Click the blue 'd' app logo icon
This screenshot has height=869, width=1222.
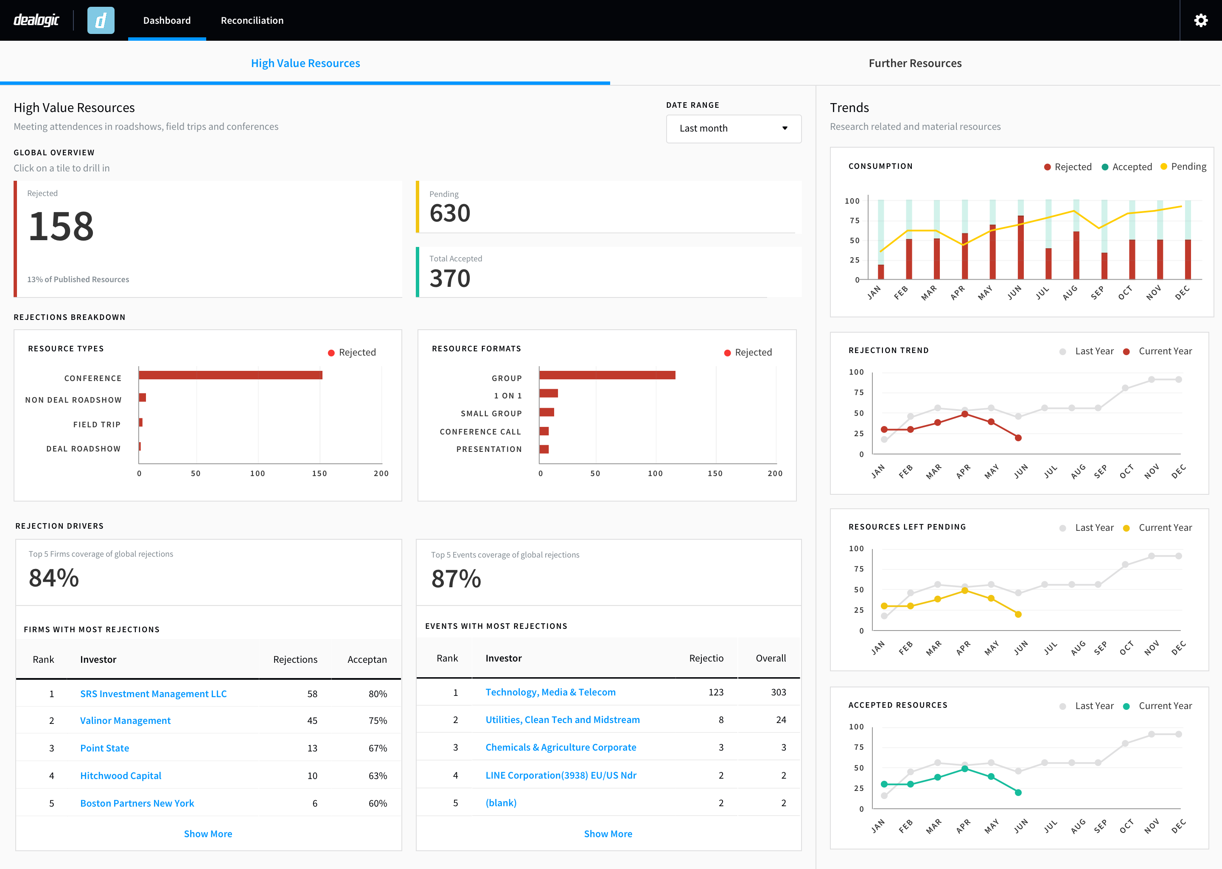point(101,20)
